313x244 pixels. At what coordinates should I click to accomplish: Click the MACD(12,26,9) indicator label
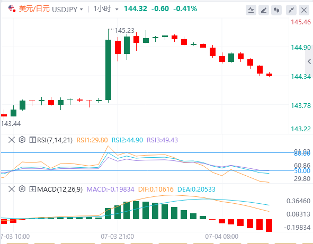point(60,189)
